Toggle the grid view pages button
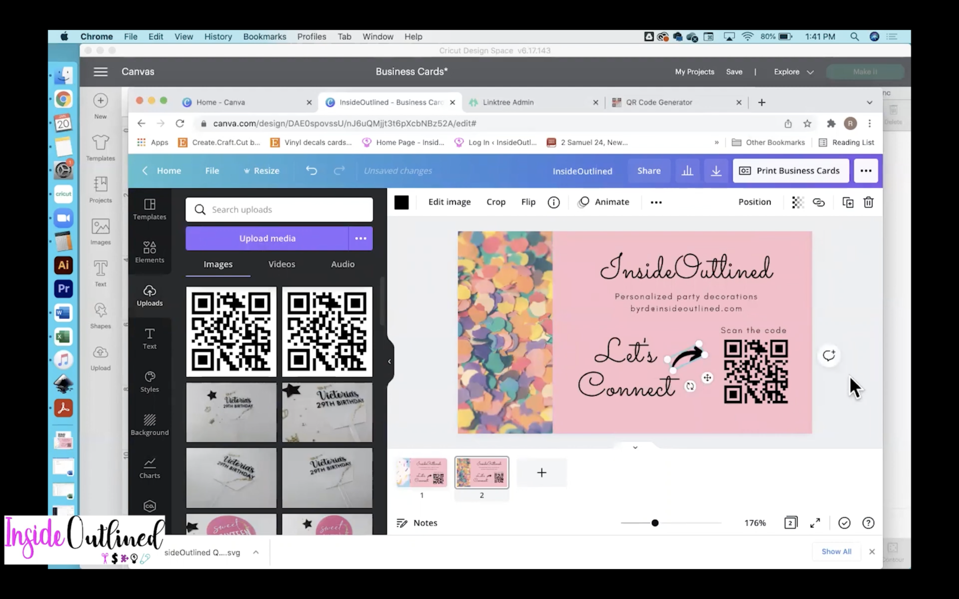 790,523
